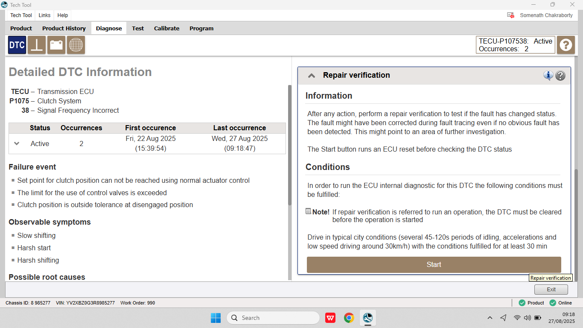The height and width of the screenshot is (328, 583).
Task: Click the TECU-P107538 Active status box
Action: click(x=516, y=45)
